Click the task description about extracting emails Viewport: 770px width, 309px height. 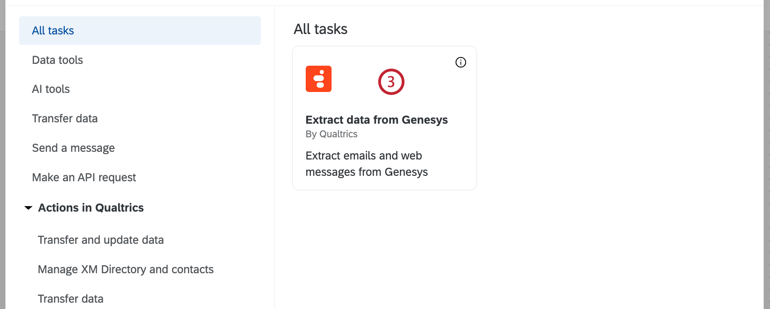click(367, 164)
